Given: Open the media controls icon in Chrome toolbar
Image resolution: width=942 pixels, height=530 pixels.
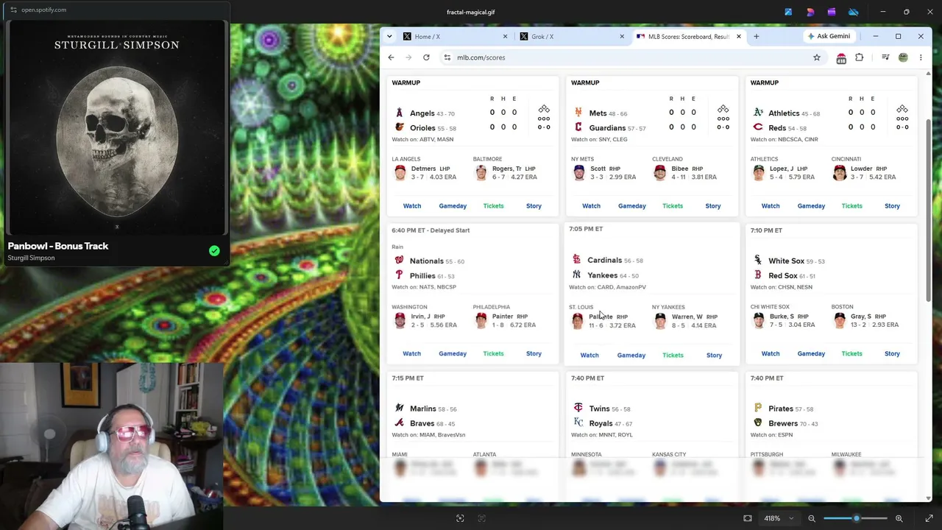Looking at the screenshot, I should 885,57.
